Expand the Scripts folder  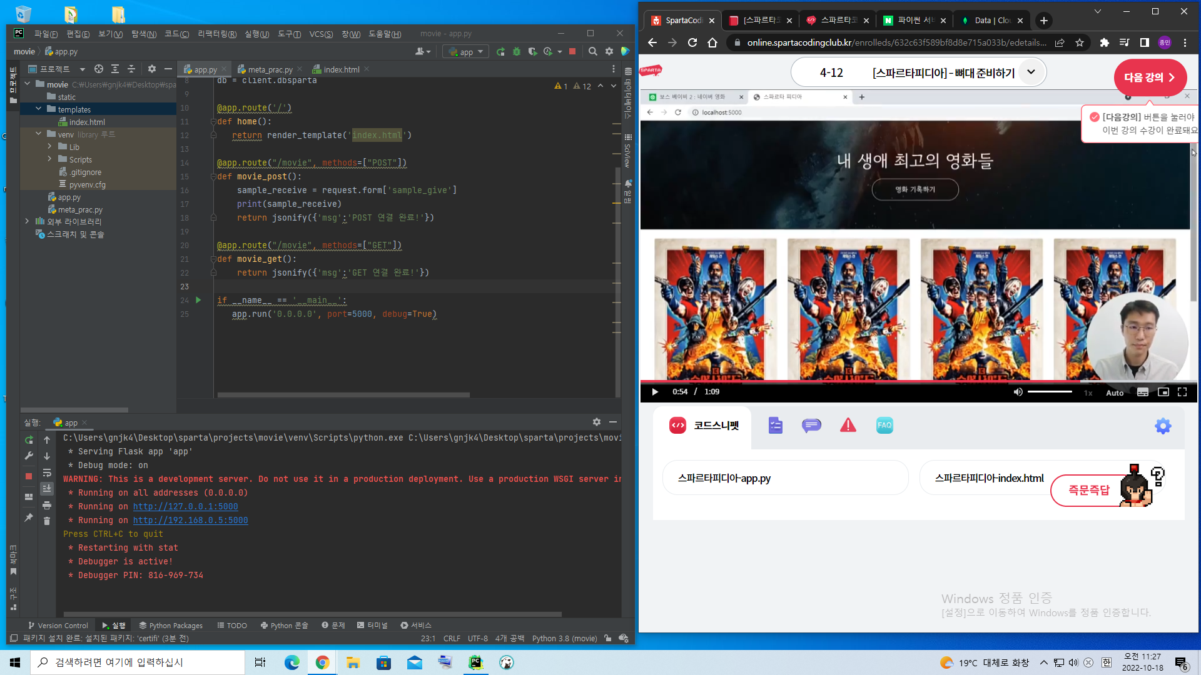[x=50, y=159]
